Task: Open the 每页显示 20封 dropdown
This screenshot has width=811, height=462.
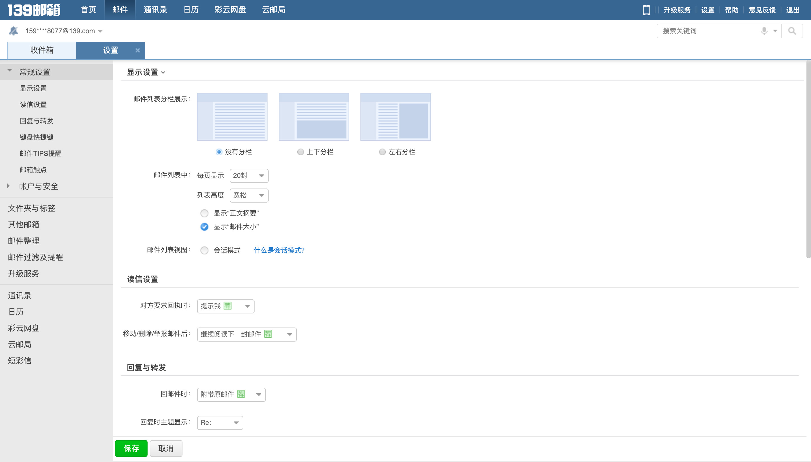Action: (x=249, y=176)
